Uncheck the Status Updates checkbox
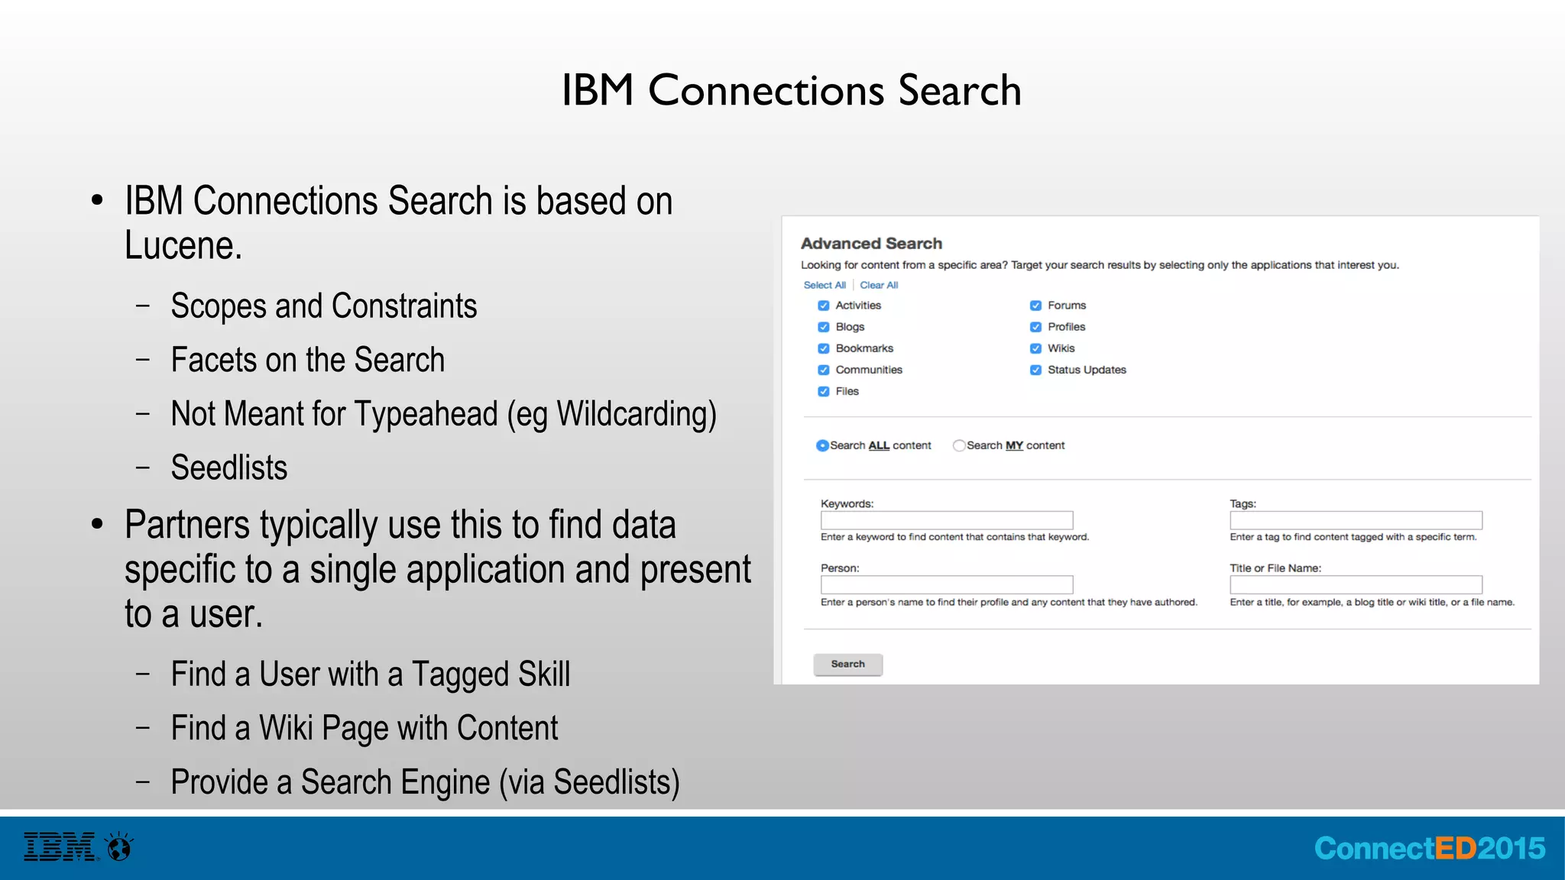Viewport: 1565px width, 880px height. click(1035, 370)
